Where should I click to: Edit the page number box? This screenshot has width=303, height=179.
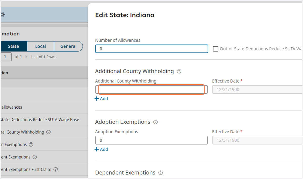coord(6,57)
